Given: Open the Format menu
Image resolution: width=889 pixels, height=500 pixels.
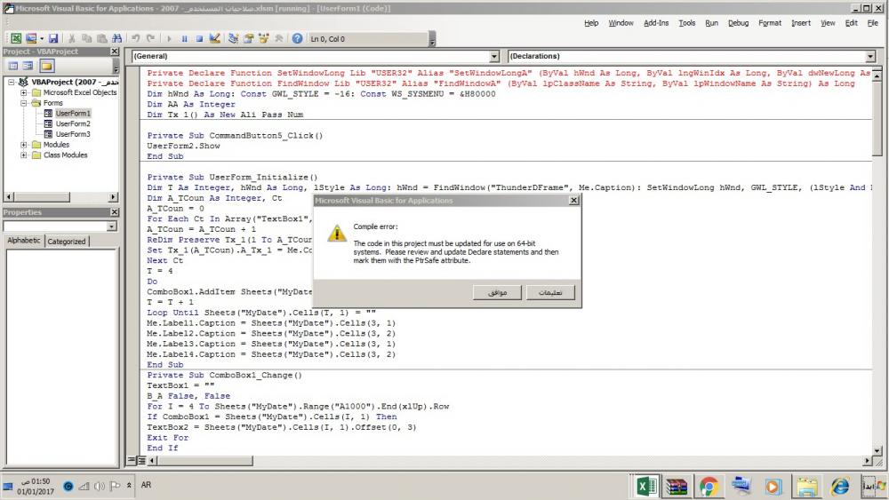Looking at the screenshot, I should (770, 23).
